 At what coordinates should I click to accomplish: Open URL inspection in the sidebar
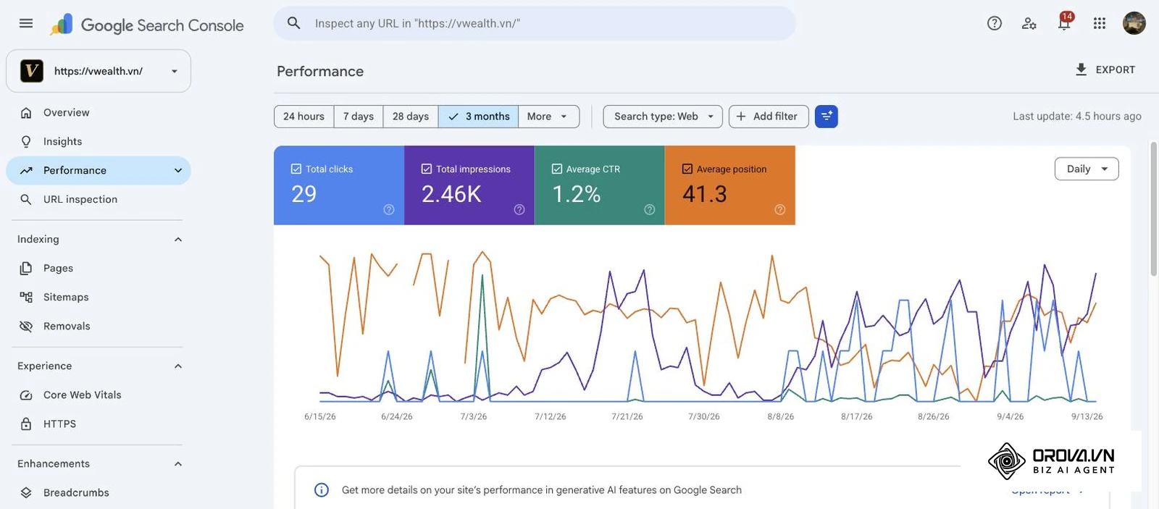[x=99, y=199]
